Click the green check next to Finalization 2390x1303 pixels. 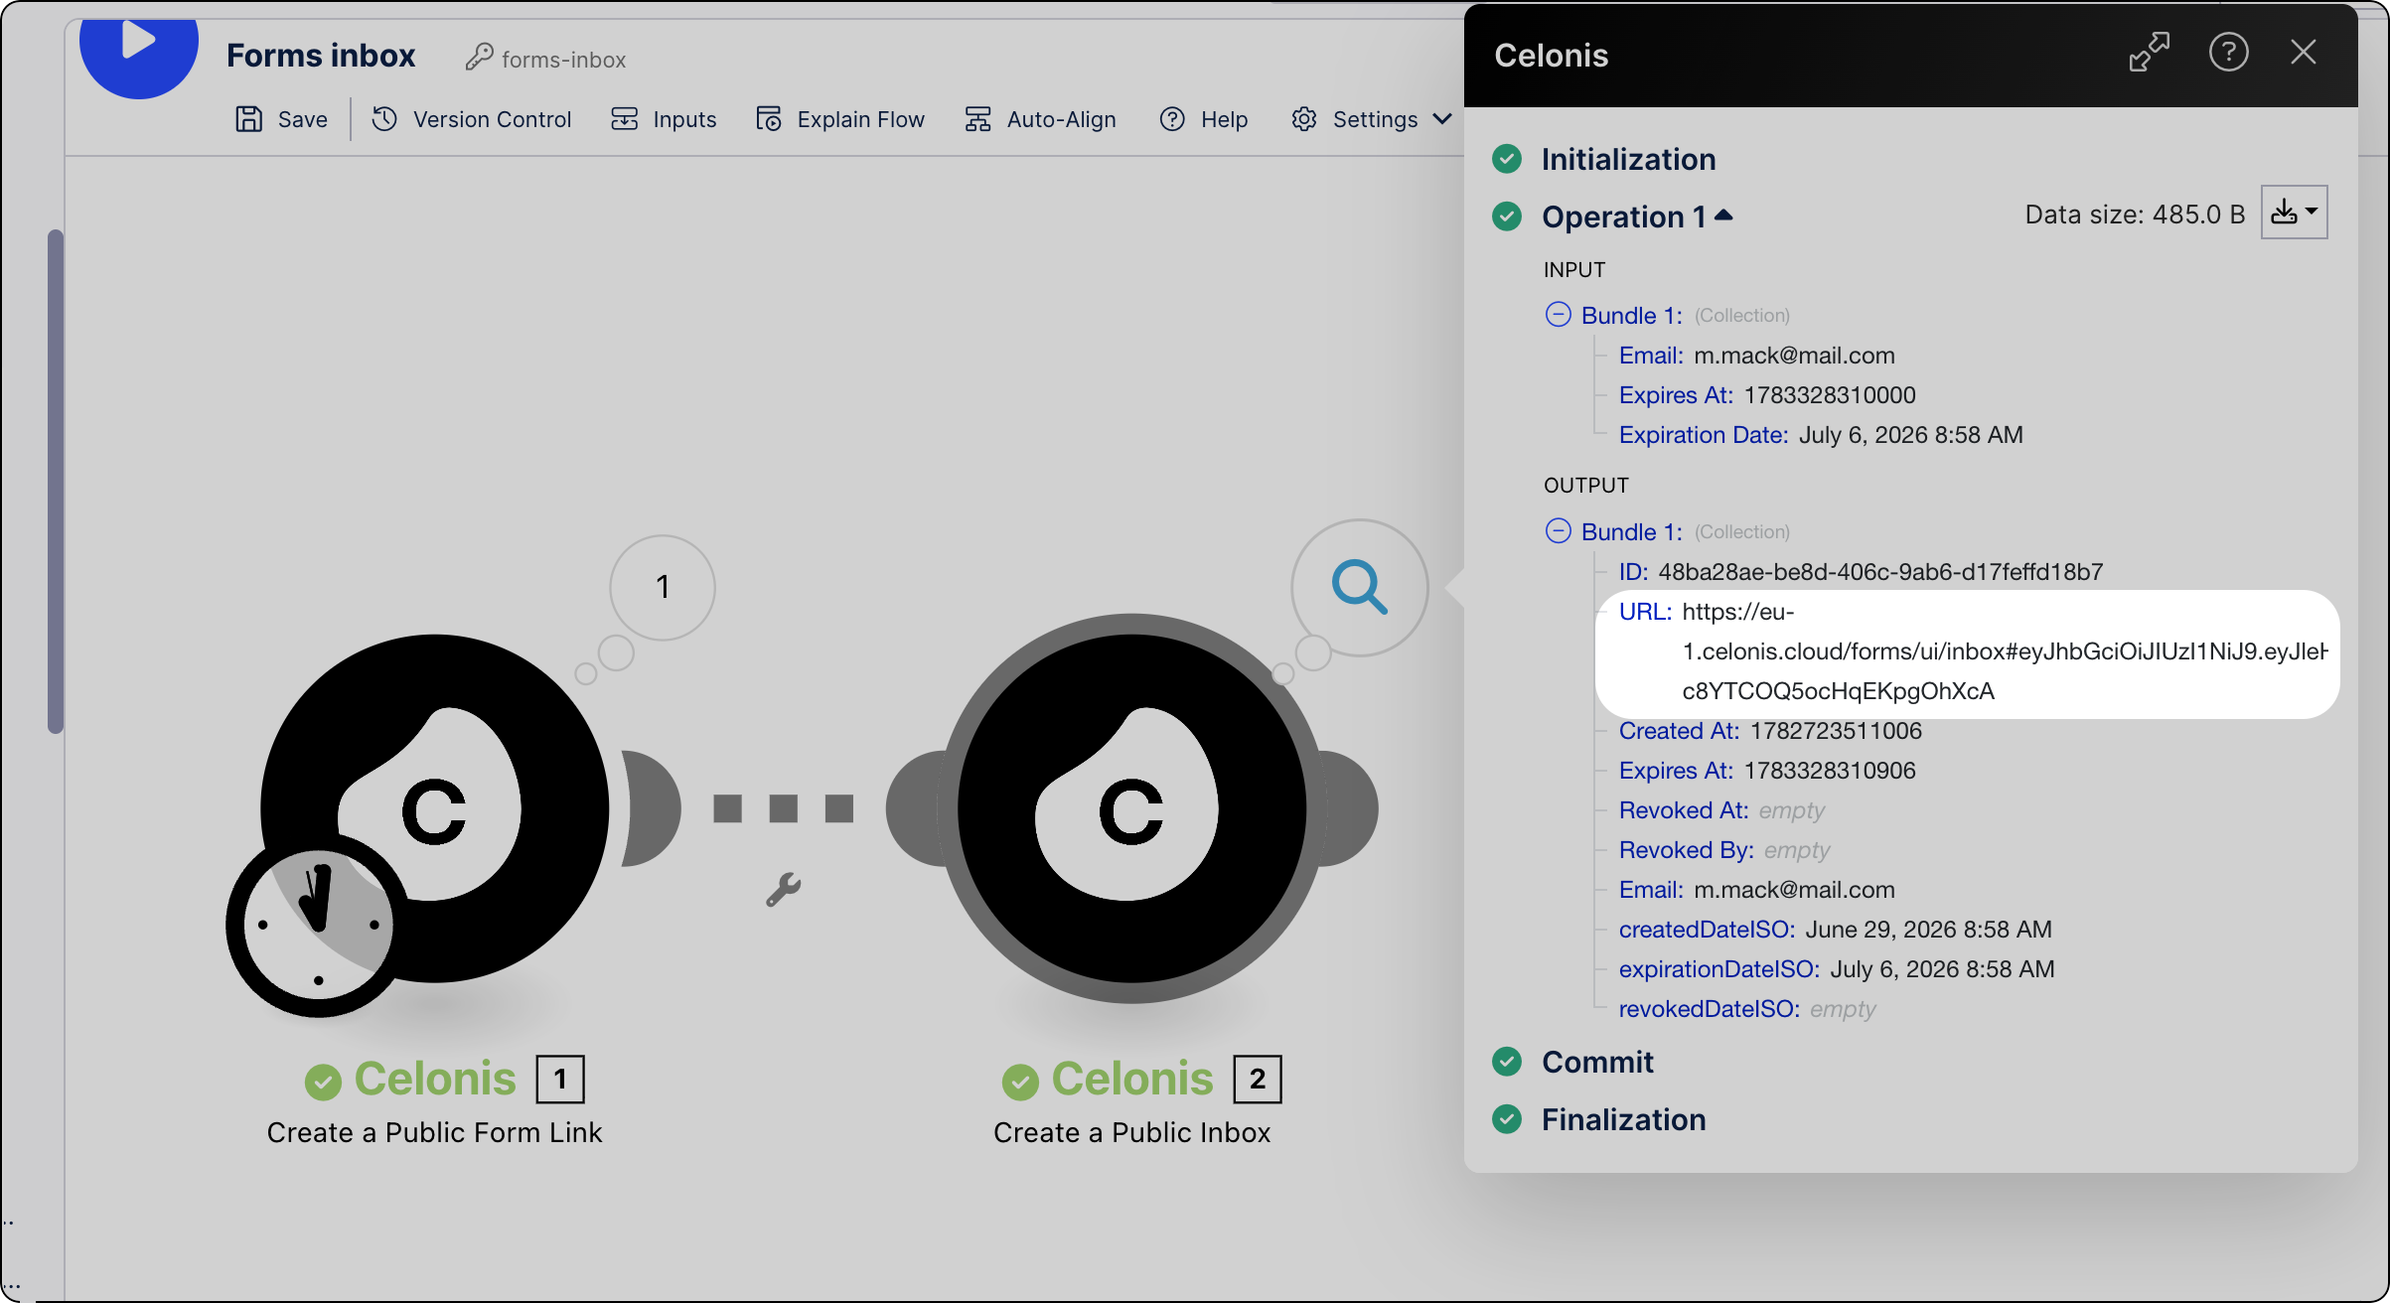click(1507, 1119)
